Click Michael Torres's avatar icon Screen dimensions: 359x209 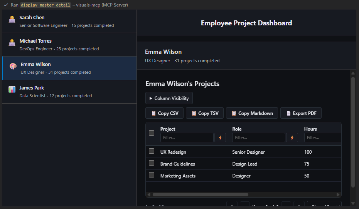tap(12, 43)
